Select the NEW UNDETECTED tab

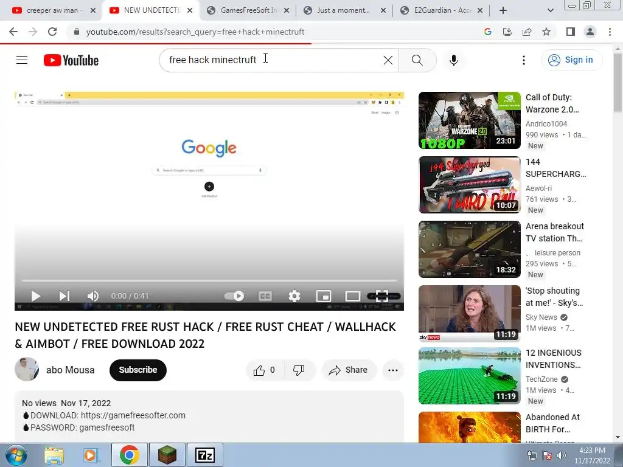pyautogui.click(x=151, y=10)
